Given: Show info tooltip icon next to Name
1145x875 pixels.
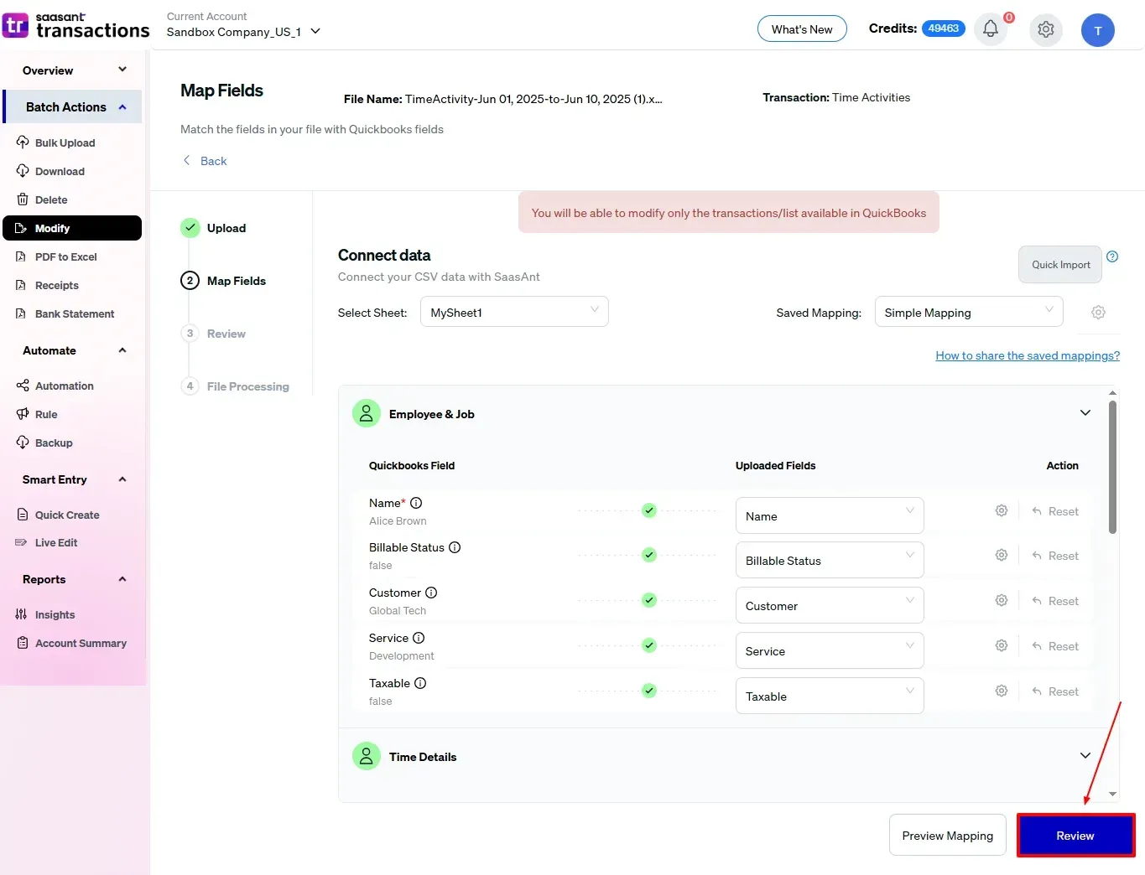Looking at the screenshot, I should click(416, 503).
